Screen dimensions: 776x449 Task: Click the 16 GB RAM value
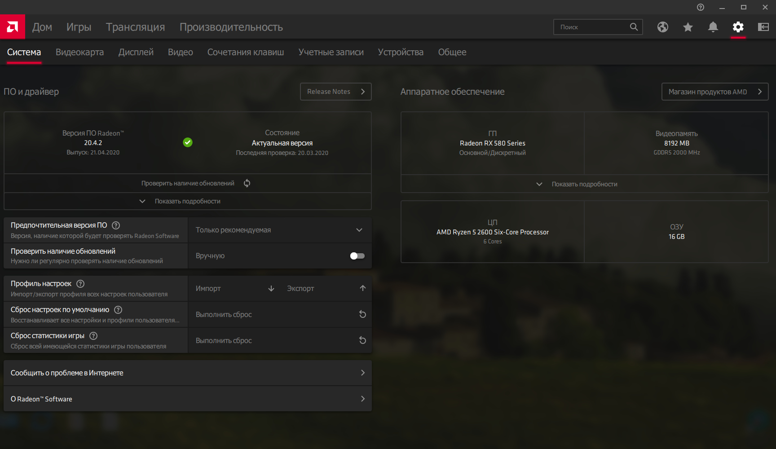(677, 237)
